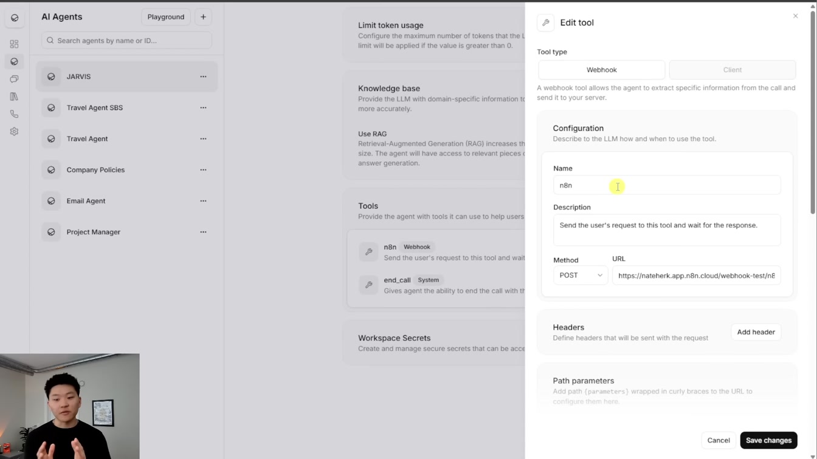Click the Limit token usage heading

click(391, 25)
